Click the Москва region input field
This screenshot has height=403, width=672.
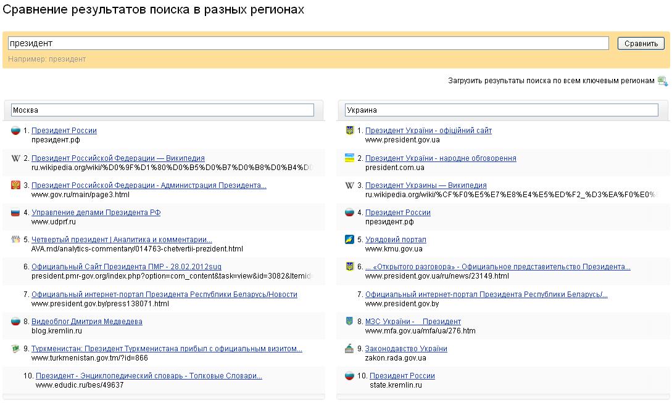[162, 110]
